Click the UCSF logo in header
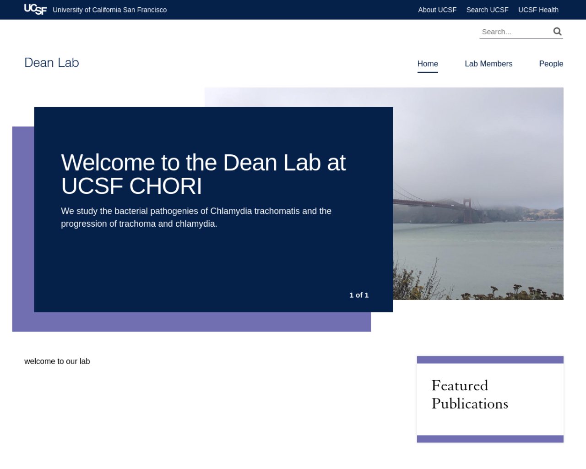The height and width of the screenshot is (469, 586). [35, 9]
